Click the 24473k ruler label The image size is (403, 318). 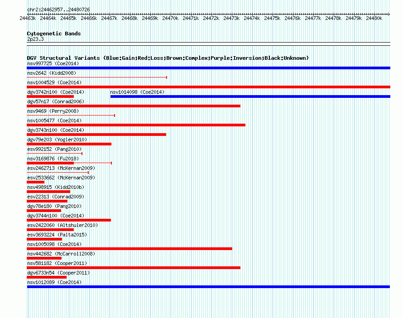point(231,18)
